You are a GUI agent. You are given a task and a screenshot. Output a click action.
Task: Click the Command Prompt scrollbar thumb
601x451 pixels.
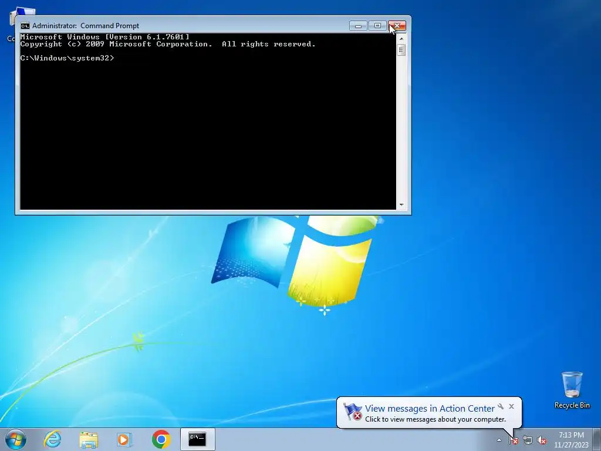(401, 50)
